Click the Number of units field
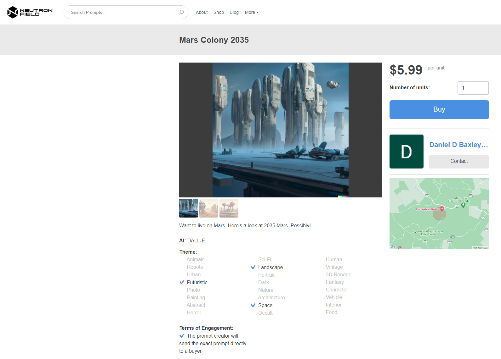 [473, 88]
